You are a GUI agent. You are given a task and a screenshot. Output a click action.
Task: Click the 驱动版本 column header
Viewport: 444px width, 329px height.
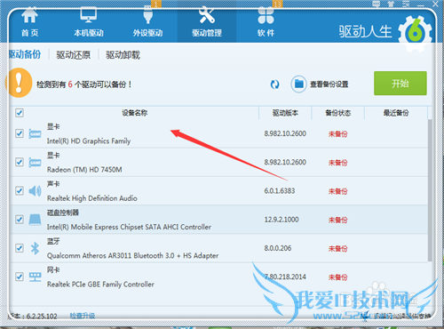click(285, 113)
